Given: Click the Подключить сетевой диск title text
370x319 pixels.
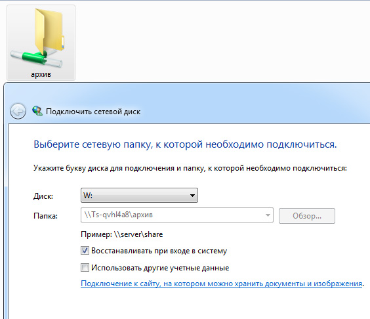Looking at the screenshot, I should 93,112.
